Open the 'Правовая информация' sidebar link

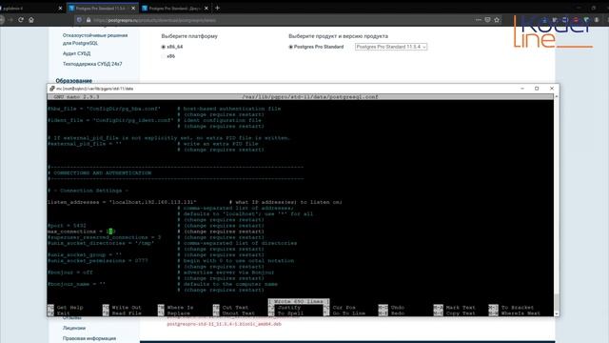tap(89, 338)
